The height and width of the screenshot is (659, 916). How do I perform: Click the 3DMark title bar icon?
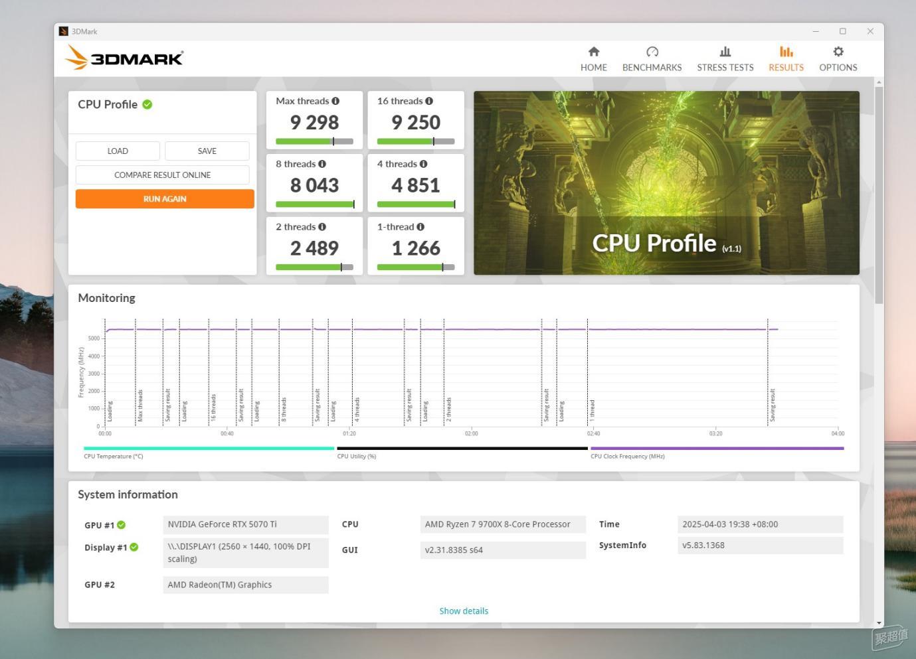point(64,31)
